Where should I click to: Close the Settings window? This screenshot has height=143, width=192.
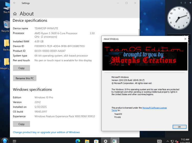coord(135,3)
